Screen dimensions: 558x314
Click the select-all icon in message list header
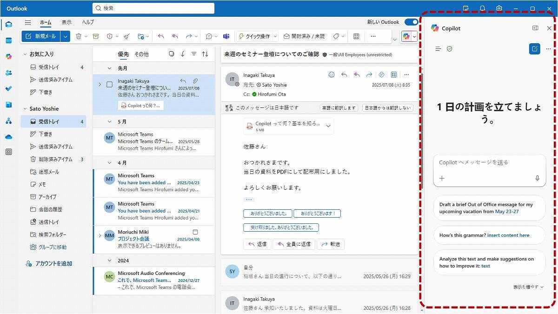(x=172, y=54)
